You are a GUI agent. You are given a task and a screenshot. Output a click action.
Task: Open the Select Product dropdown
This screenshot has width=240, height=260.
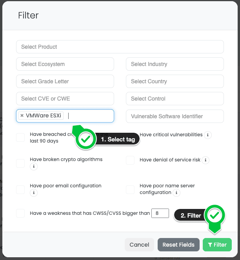[120, 47]
